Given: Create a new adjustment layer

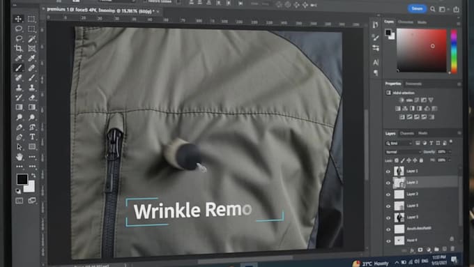Looking at the screenshot, I should point(429,250).
